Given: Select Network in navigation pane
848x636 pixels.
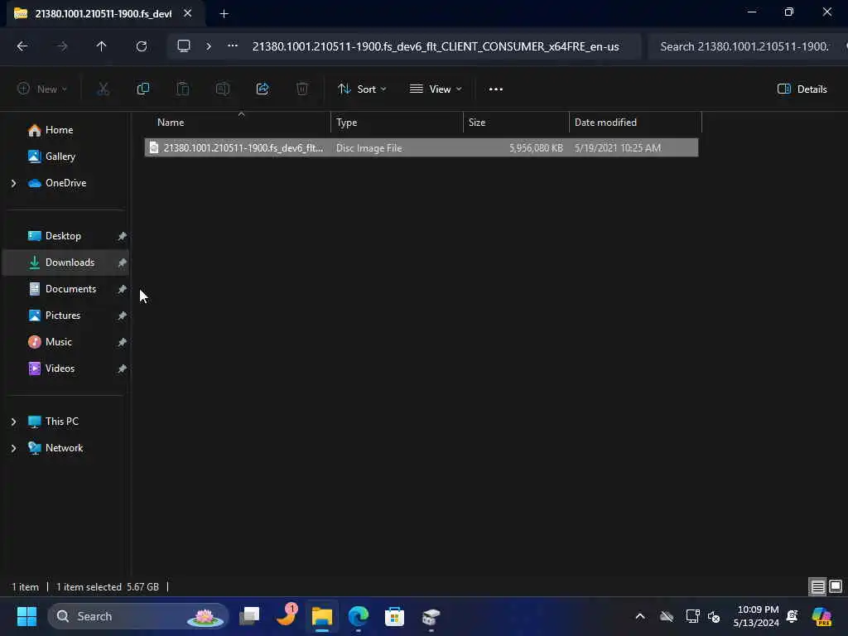Looking at the screenshot, I should [x=64, y=448].
